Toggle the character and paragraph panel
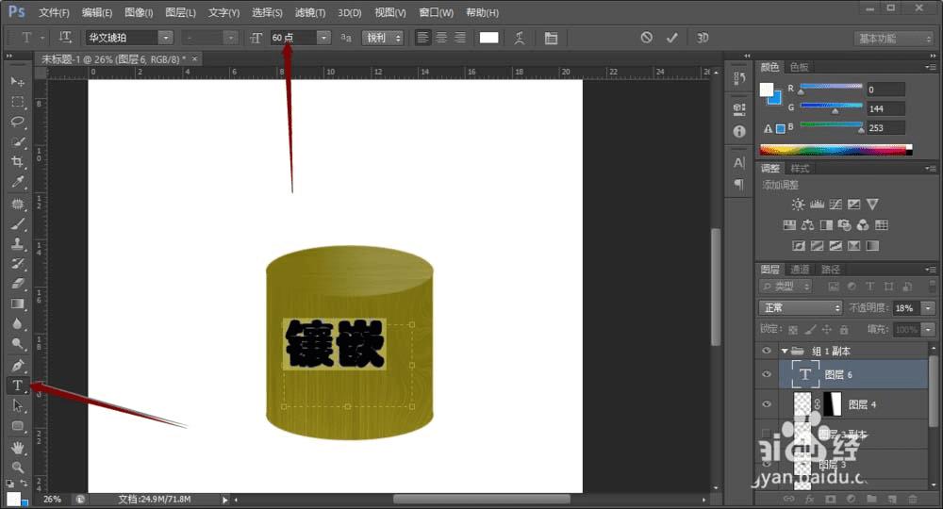The width and height of the screenshot is (943, 509). pyautogui.click(x=551, y=38)
